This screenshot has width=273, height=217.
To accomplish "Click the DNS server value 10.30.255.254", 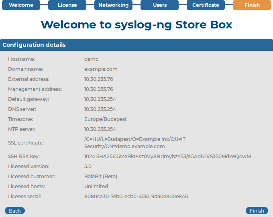I will click(100, 109).
